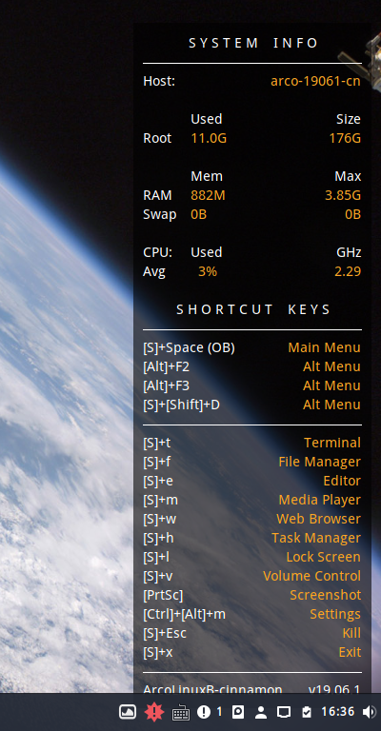Click [S]+[Shift]+D shortcut row
This screenshot has width=381, height=731.
point(251,405)
